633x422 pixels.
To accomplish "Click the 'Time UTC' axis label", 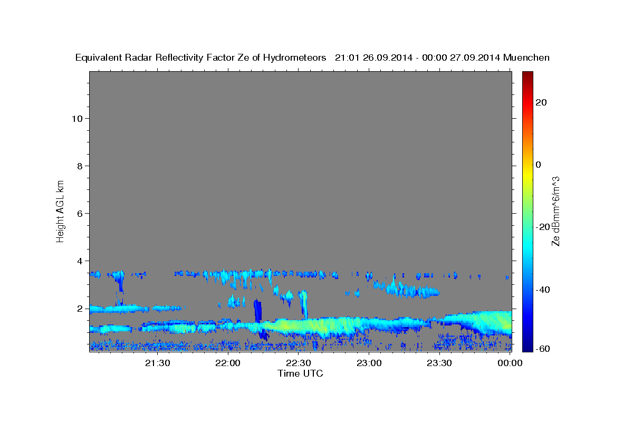I will 300,373.
